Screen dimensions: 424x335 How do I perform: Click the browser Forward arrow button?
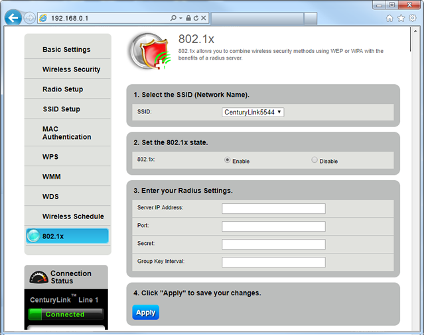point(29,18)
